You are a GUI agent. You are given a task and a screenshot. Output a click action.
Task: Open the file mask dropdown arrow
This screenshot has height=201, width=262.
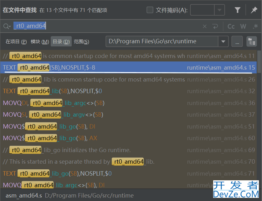tap(219, 10)
